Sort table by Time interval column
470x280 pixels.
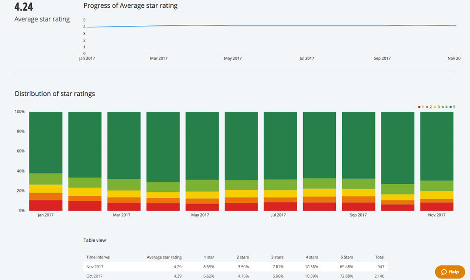[97, 257]
